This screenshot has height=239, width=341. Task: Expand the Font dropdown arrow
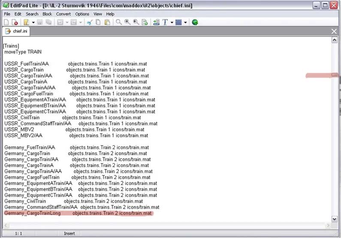[172, 22]
